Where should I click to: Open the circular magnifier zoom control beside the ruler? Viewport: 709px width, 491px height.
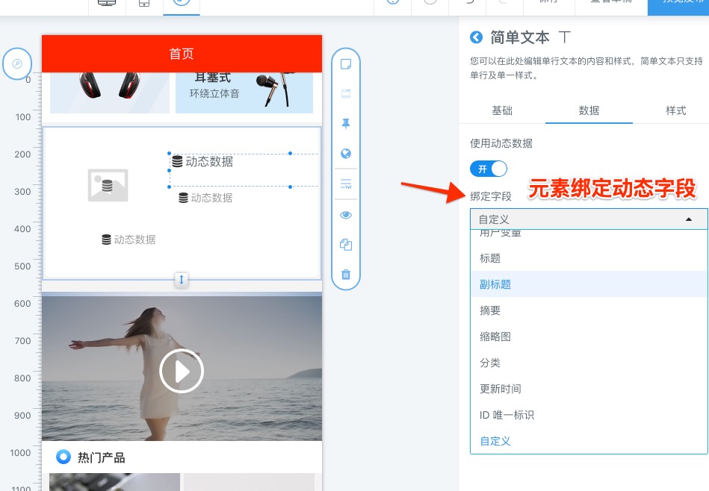click(x=17, y=63)
